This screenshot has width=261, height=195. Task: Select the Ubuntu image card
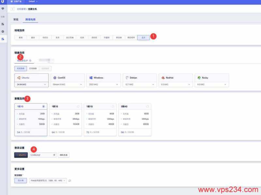(31, 78)
